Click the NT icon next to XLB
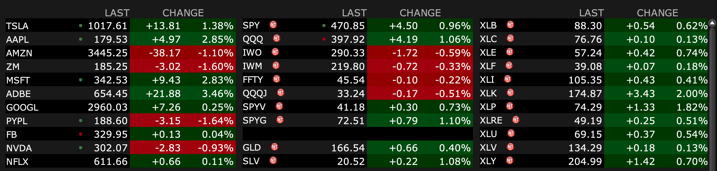 510,25
